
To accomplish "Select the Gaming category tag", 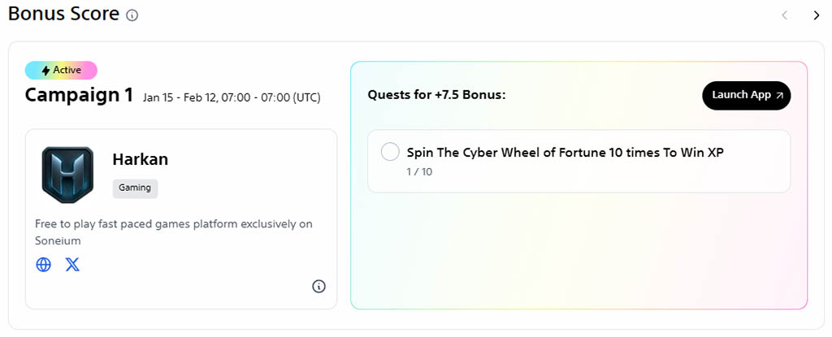I will click(x=135, y=188).
